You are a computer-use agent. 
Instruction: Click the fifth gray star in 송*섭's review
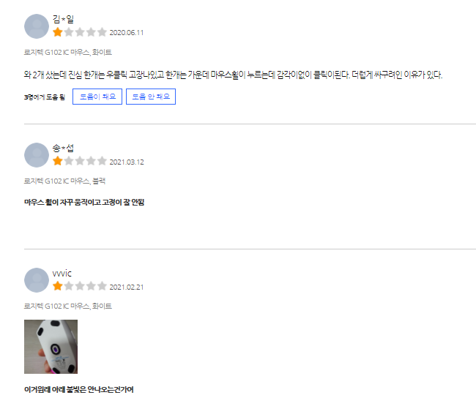pos(102,161)
